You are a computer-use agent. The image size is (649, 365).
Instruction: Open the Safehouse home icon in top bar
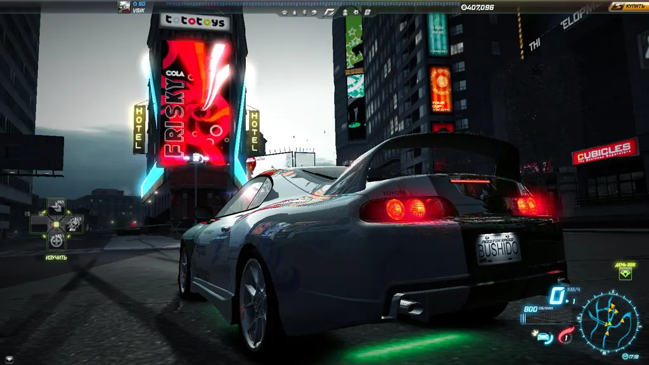point(285,13)
